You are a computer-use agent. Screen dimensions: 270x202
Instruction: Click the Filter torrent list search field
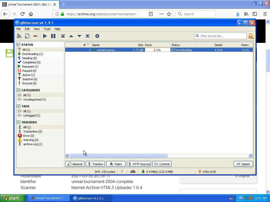[x=220, y=36]
